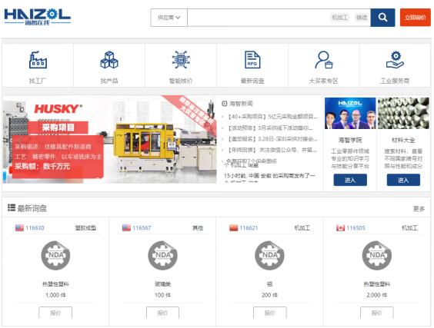Select the 智能核价 chip icon
The height and width of the screenshot is (328, 434).
click(x=181, y=60)
